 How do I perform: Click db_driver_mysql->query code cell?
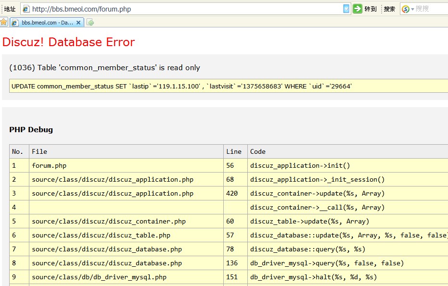click(x=348, y=263)
